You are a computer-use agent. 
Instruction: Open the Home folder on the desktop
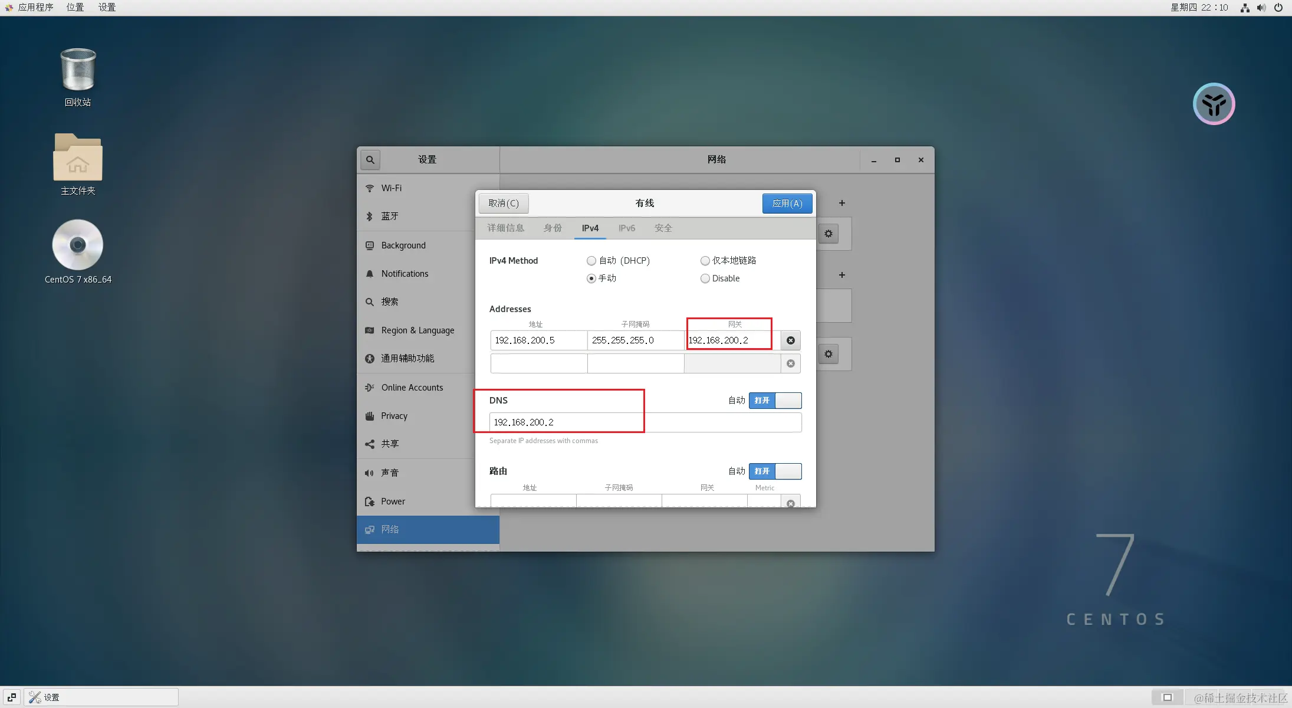click(x=78, y=158)
